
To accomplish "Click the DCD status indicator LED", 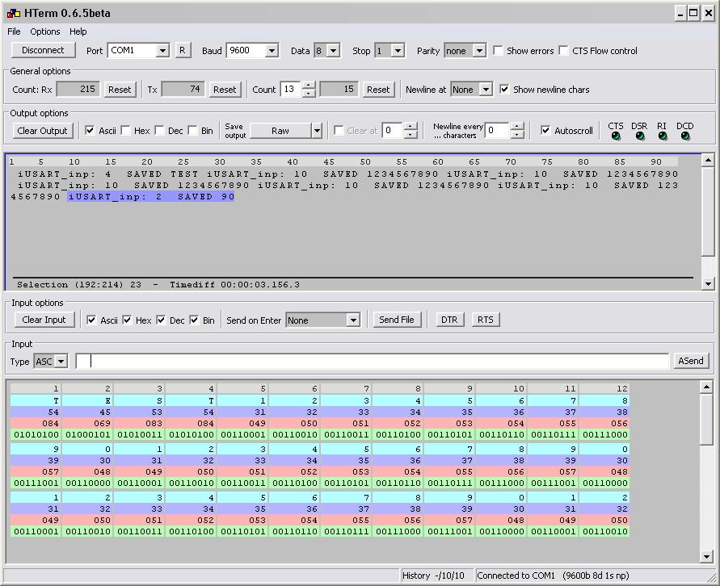I will [x=685, y=136].
